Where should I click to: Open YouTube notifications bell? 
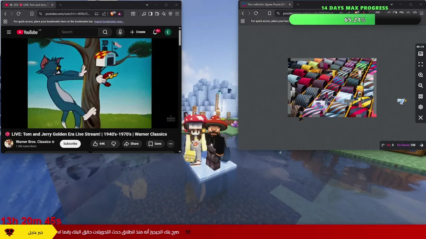(155, 32)
